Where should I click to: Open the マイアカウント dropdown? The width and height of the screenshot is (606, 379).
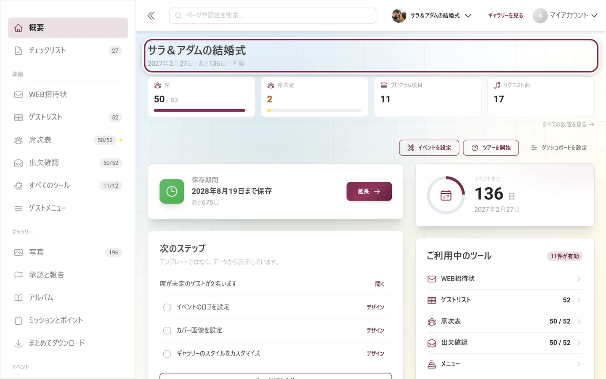565,16
